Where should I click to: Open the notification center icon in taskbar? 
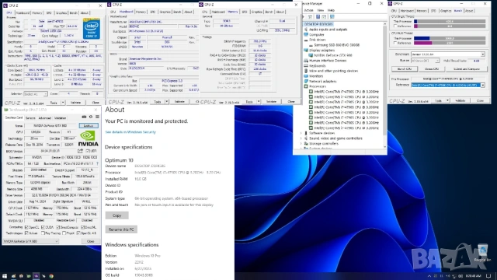click(x=488, y=276)
